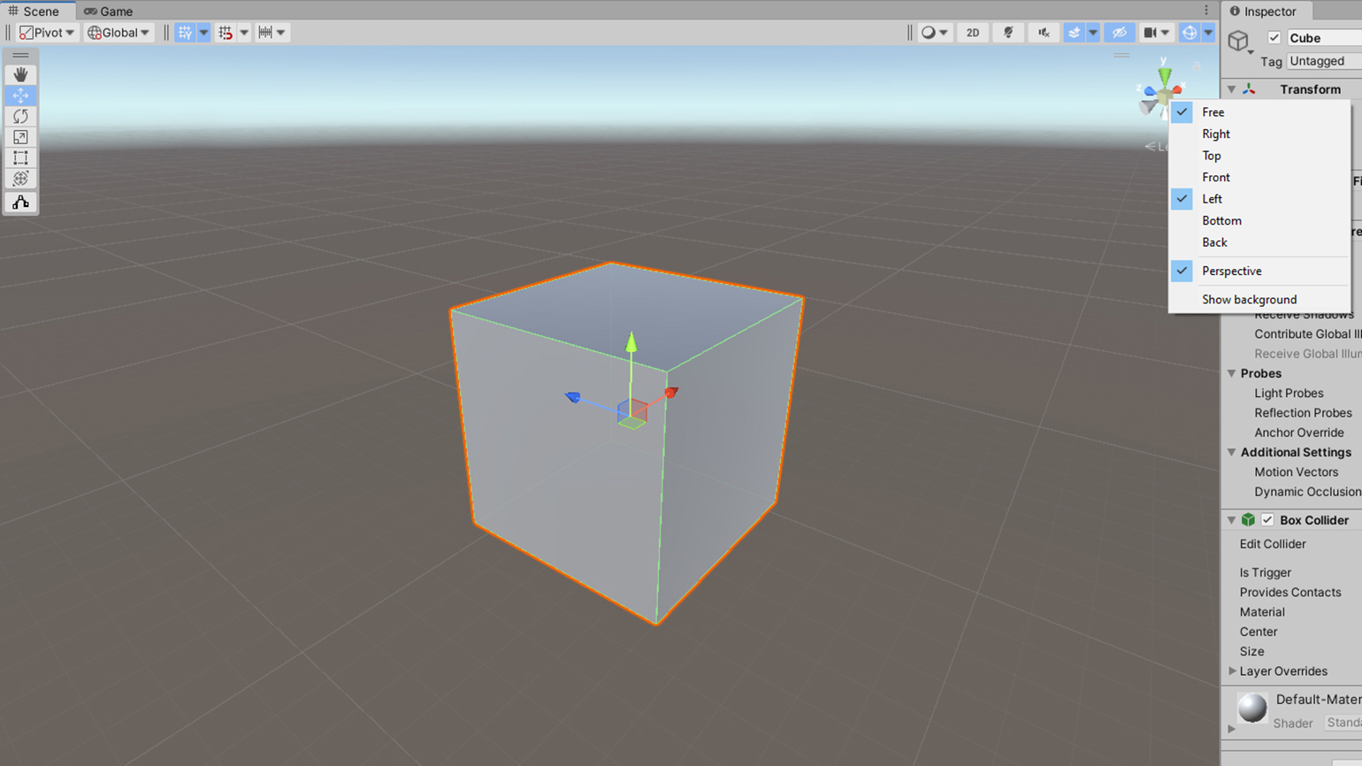
Task: Uncheck the Cube active checkbox
Action: point(1274,37)
